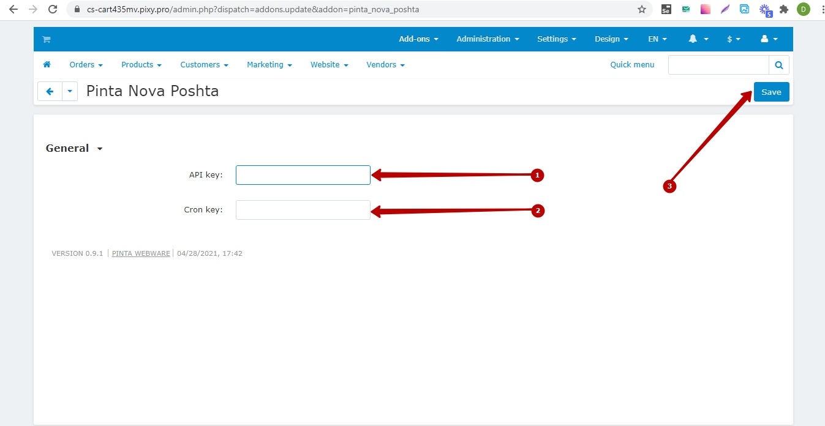Open the notifications bell menu
This screenshot has height=426, width=825.
(698, 39)
